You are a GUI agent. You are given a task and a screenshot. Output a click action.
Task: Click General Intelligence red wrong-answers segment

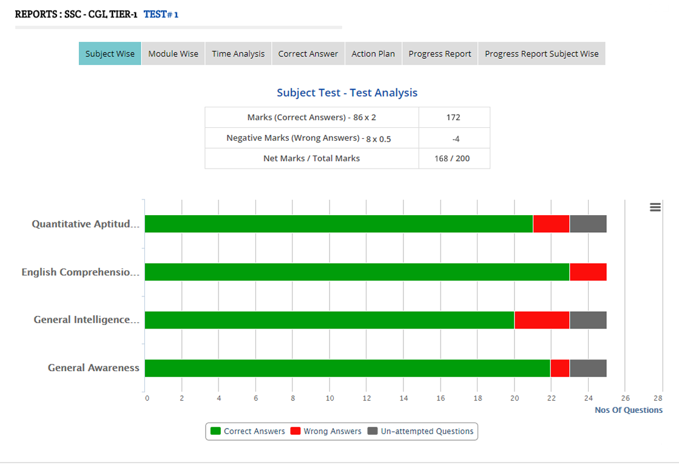pyautogui.click(x=541, y=320)
